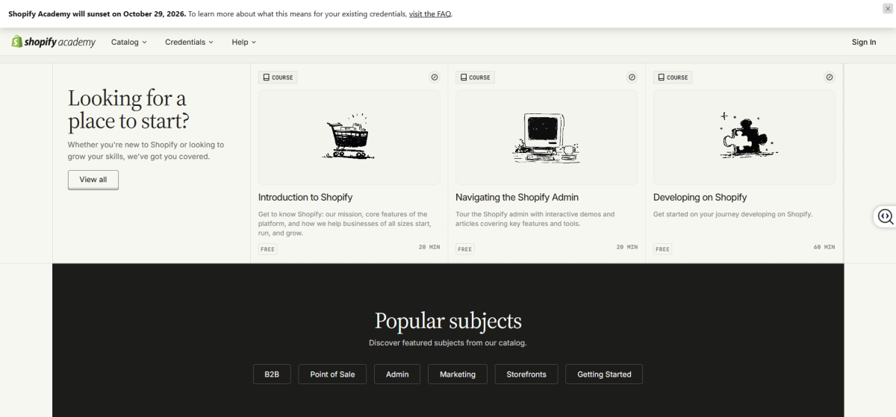Open Navigating the Shopify Admin course title

517,198
